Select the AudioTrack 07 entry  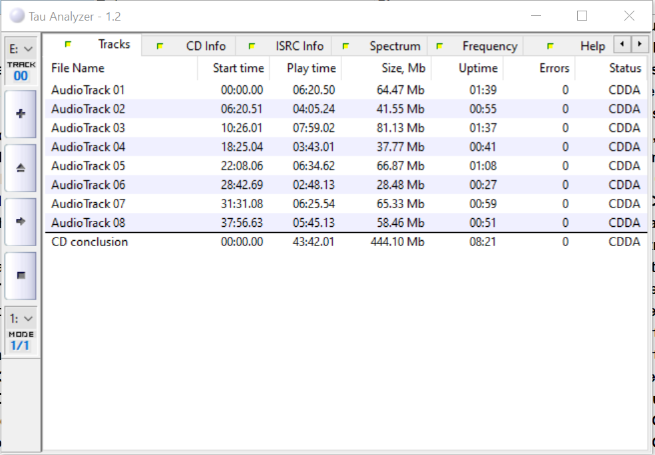[88, 204]
